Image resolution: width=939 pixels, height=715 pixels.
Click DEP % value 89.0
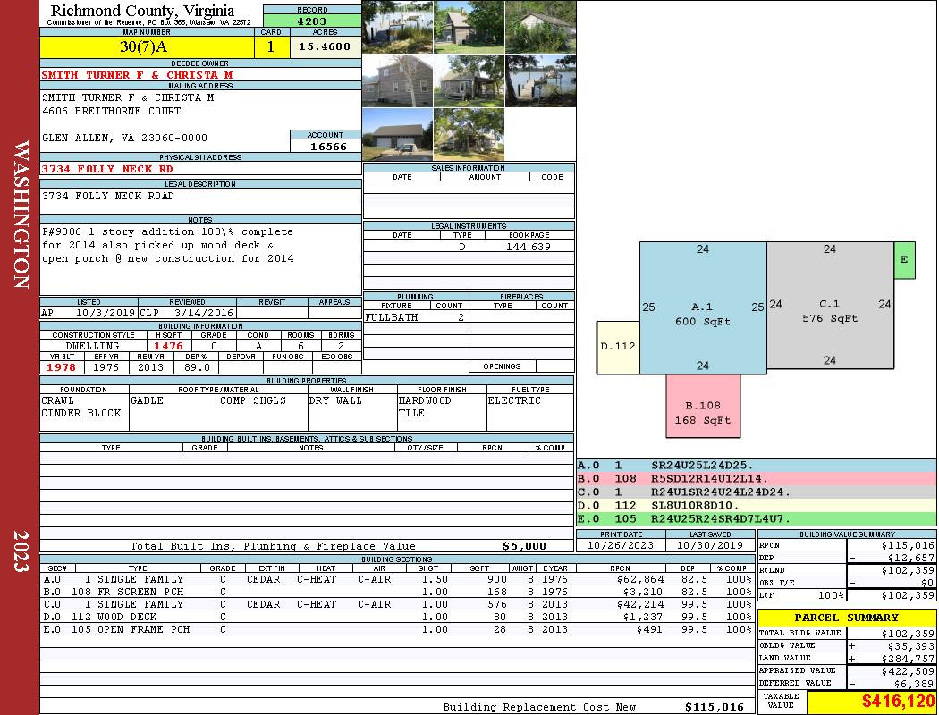(197, 367)
